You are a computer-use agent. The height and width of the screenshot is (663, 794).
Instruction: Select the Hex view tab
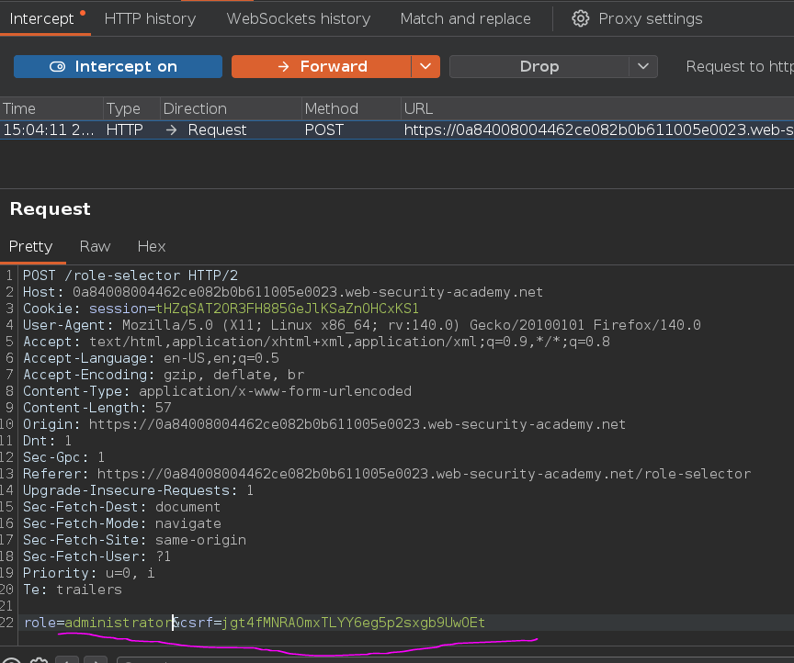[152, 246]
